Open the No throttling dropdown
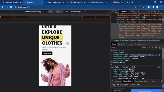The height and width of the screenshot is (92, 164). (x=76, y=11)
